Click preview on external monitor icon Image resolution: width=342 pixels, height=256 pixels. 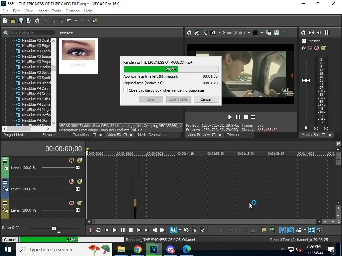point(197,33)
